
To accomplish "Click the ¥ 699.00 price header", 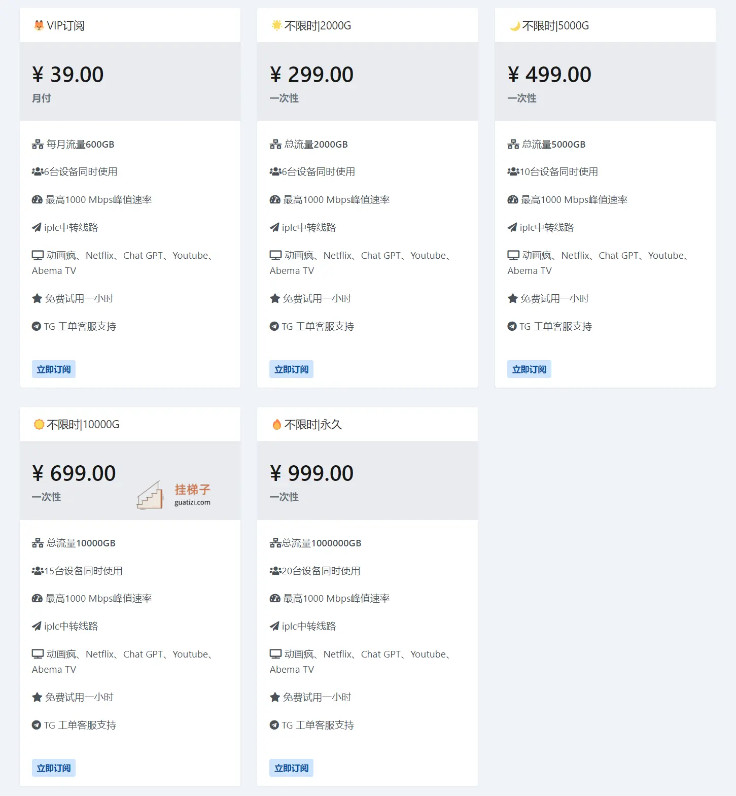I will tap(74, 473).
